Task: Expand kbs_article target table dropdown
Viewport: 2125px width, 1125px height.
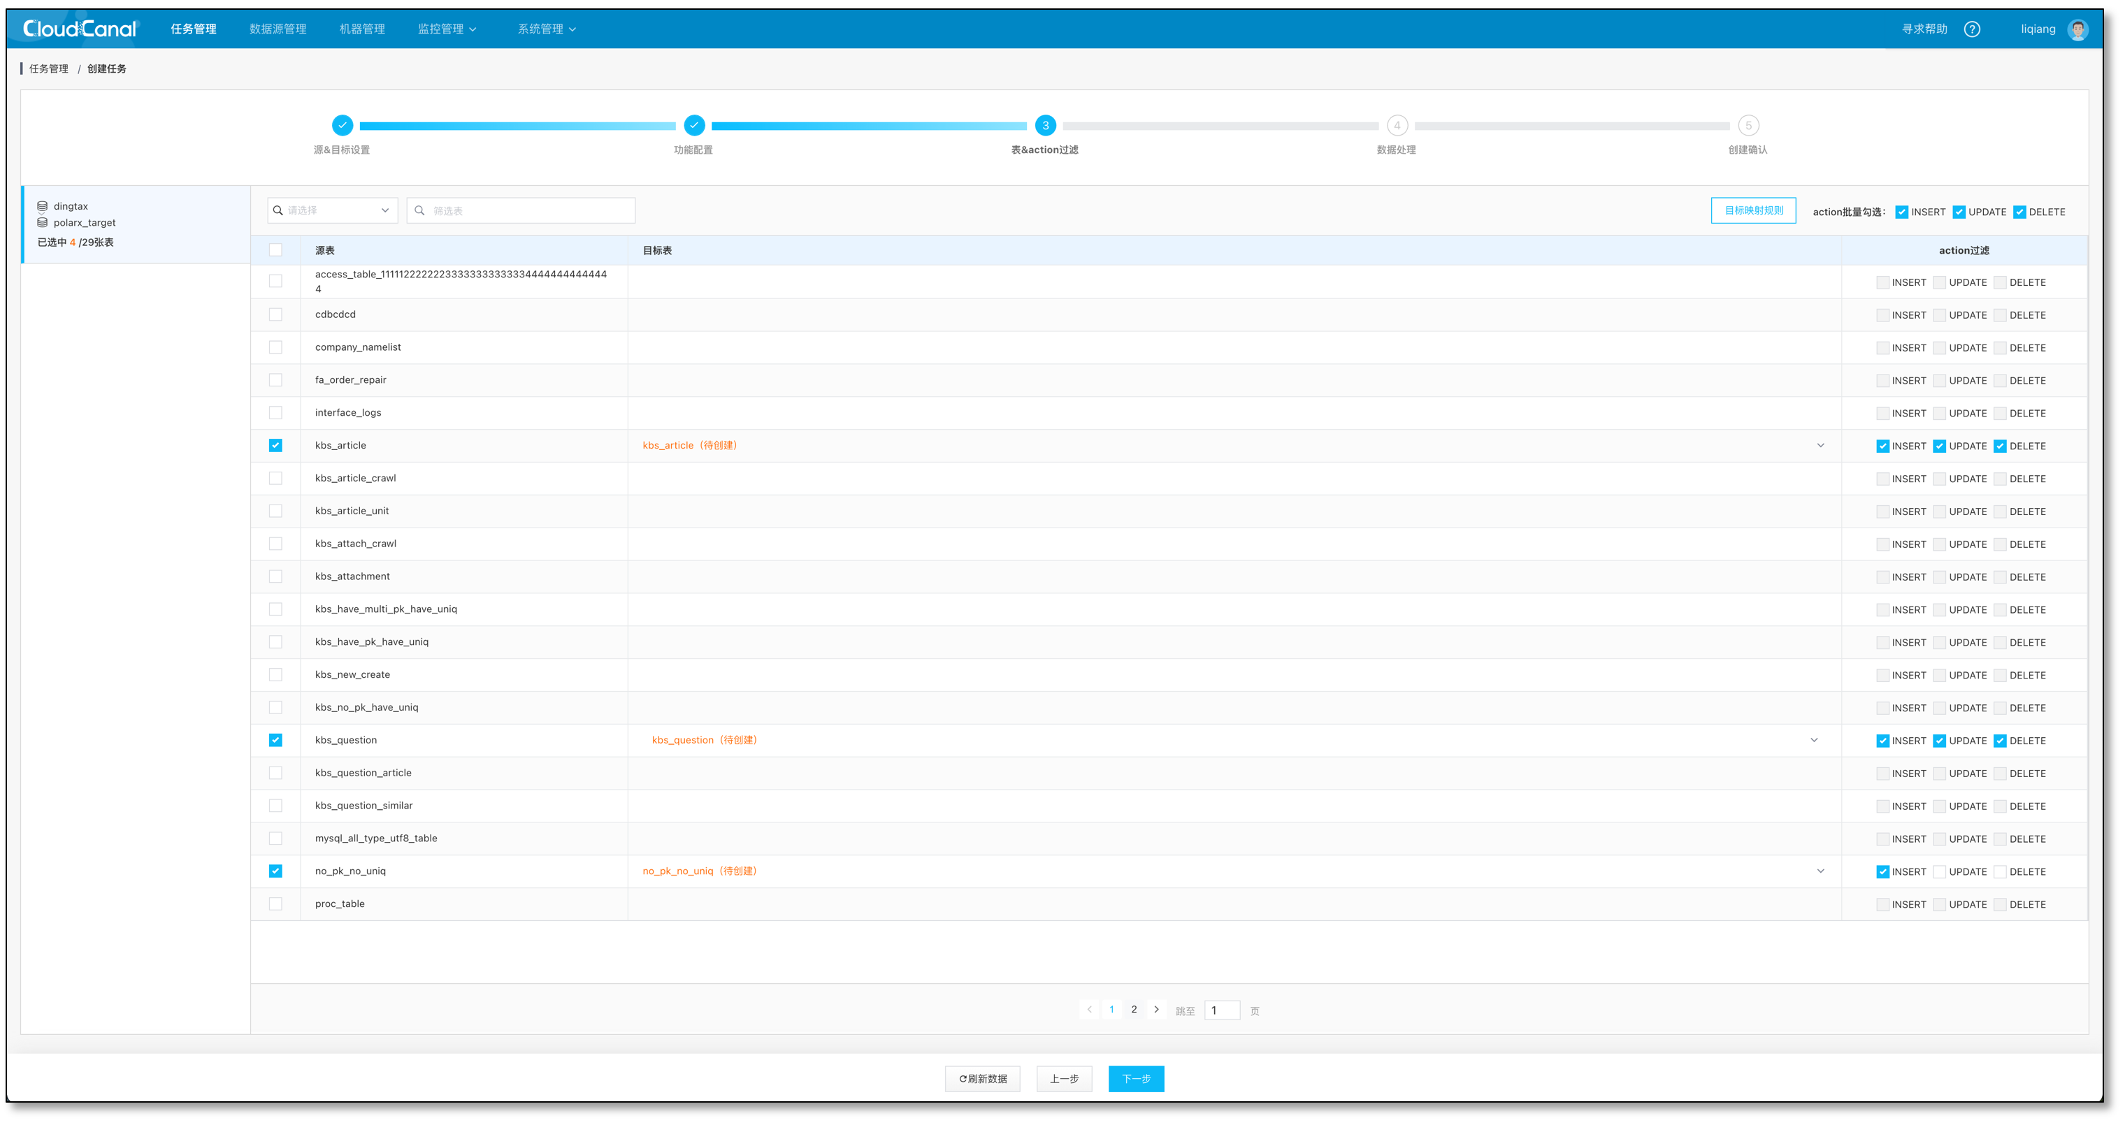Action: 1821,445
